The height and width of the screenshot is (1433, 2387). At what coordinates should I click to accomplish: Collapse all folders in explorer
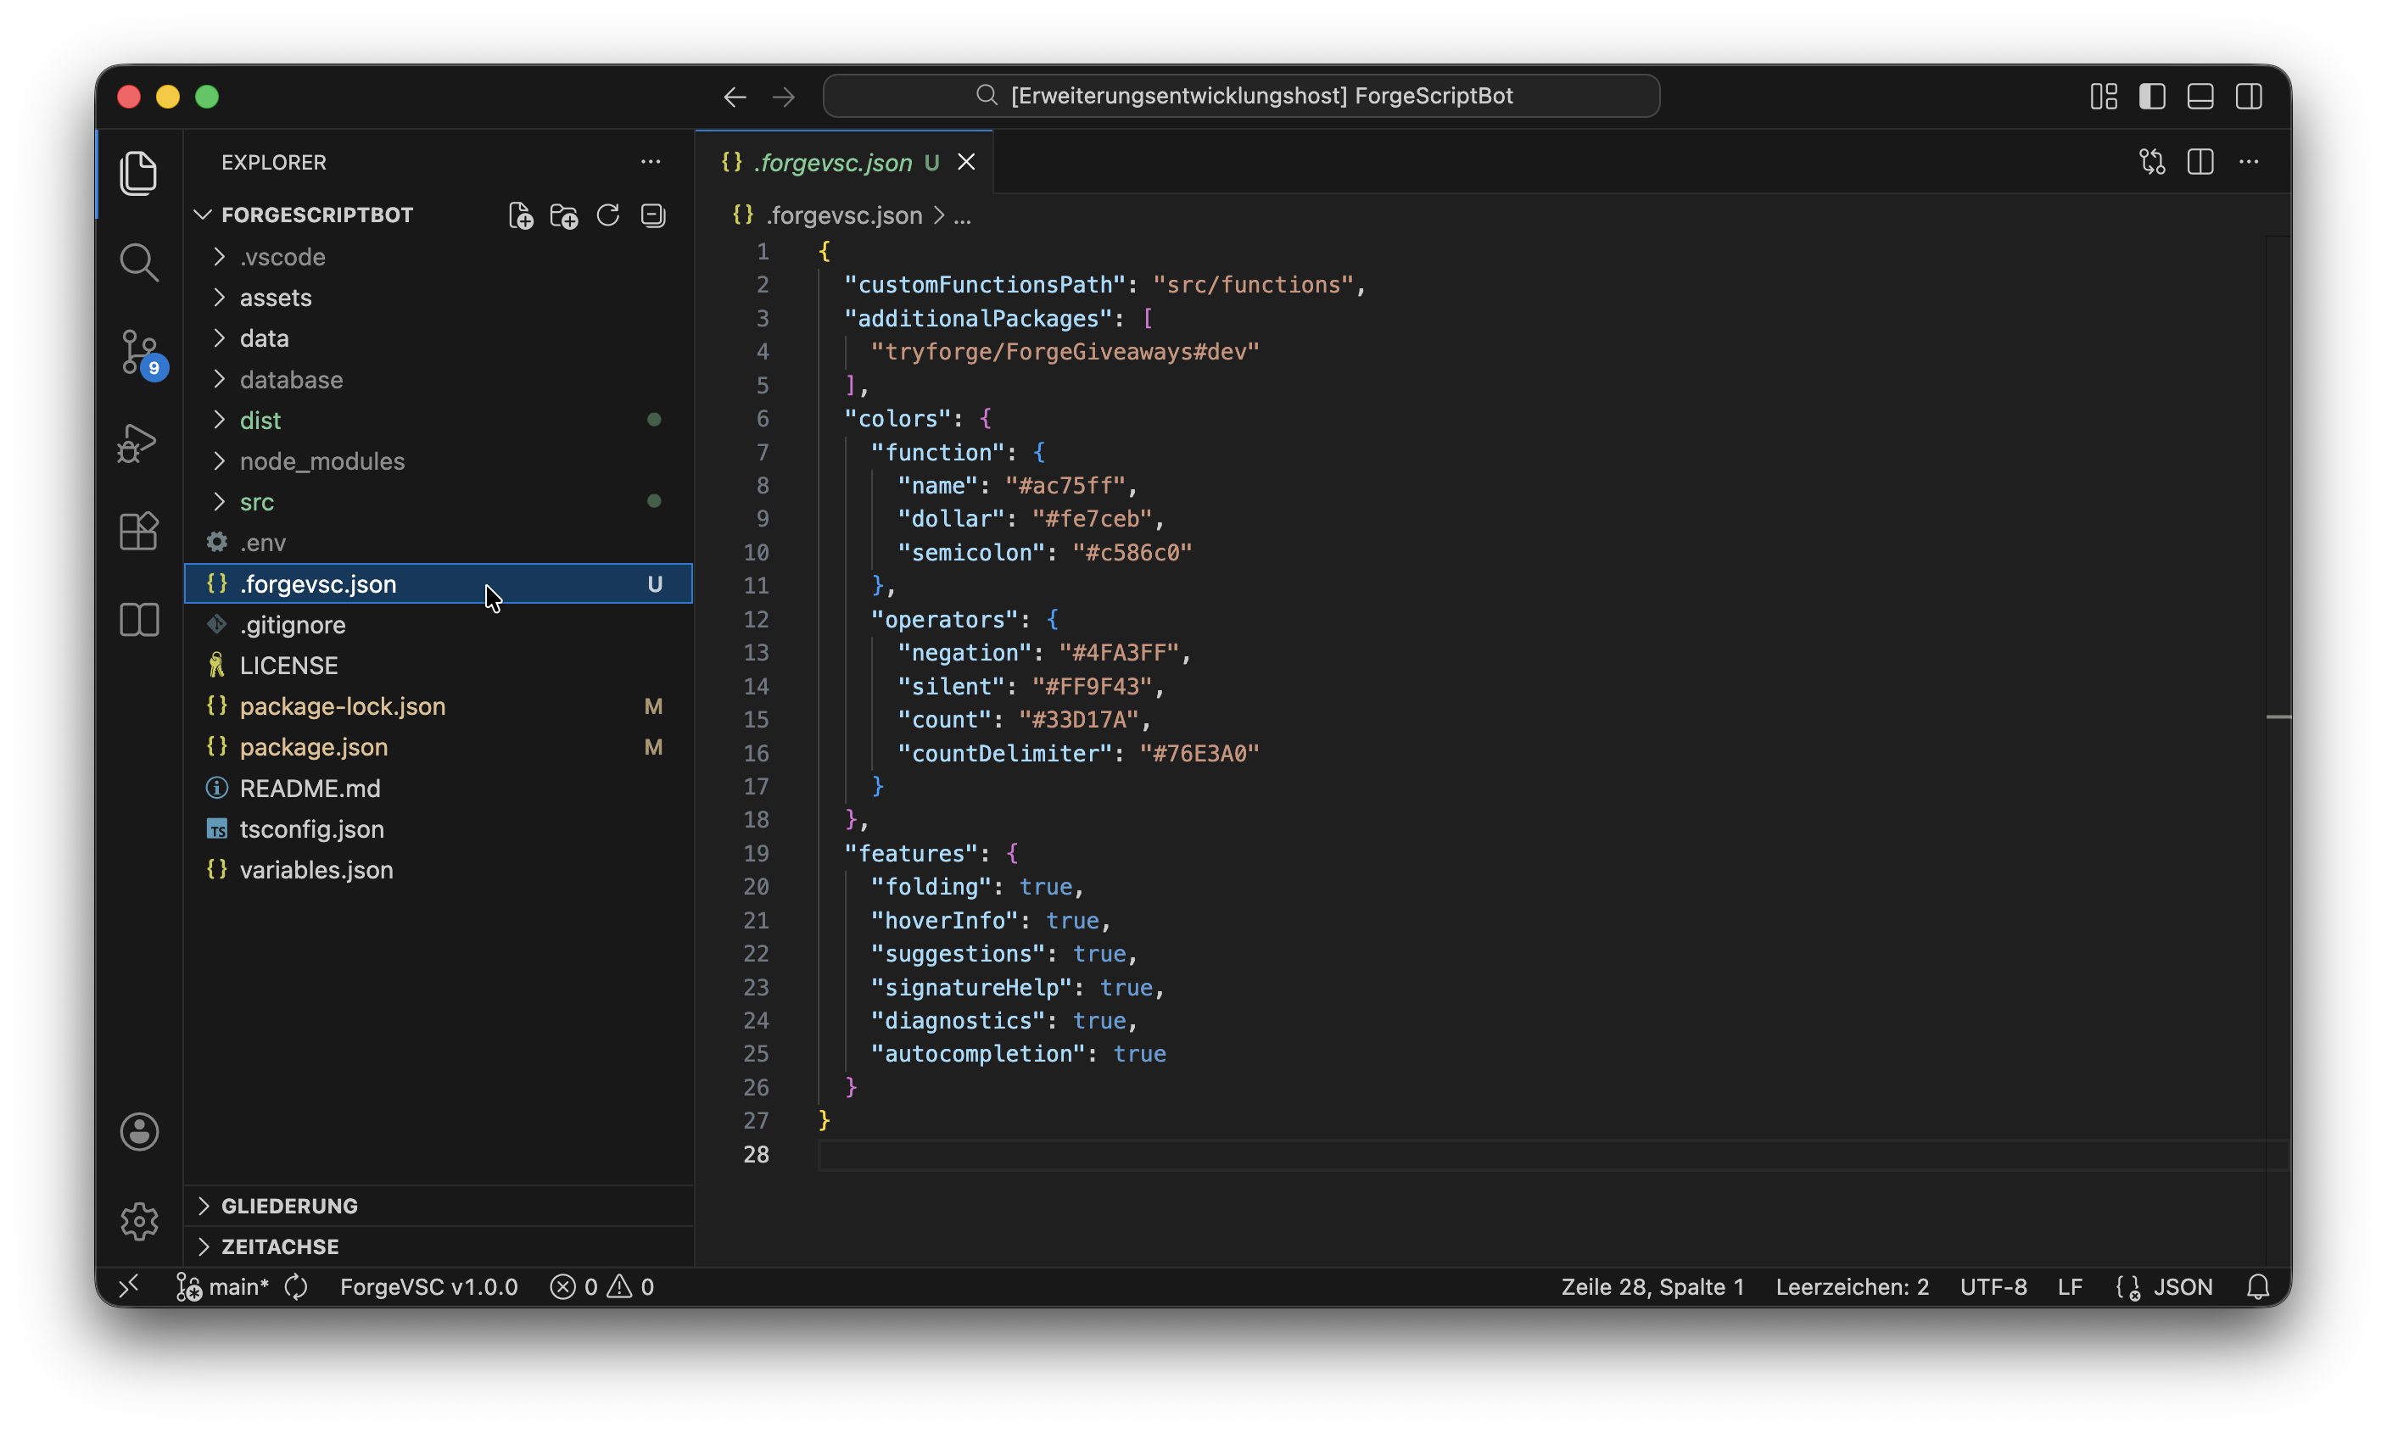(653, 215)
